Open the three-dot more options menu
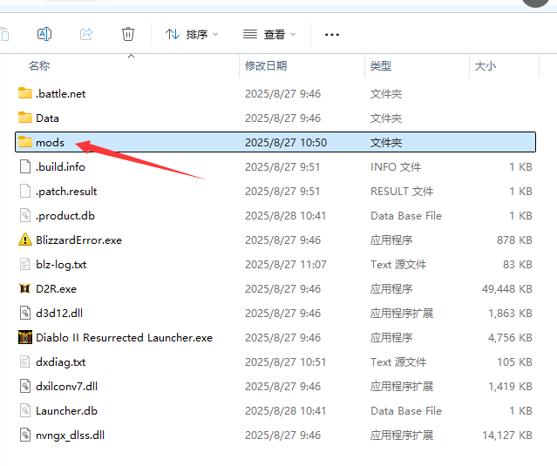The width and height of the screenshot is (557, 466). (332, 35)
